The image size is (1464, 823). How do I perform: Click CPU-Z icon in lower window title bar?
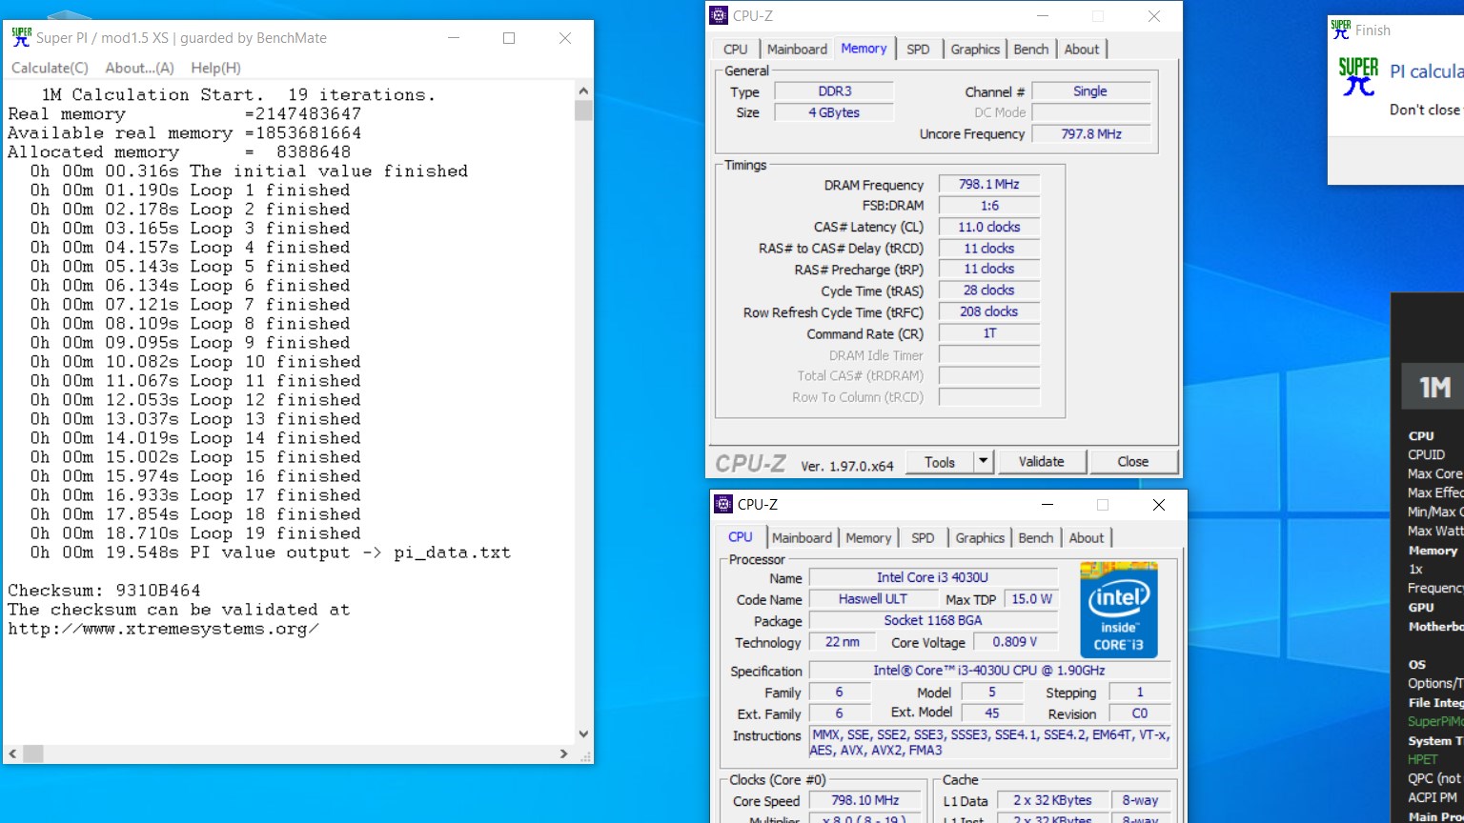[x=724, y=505]
